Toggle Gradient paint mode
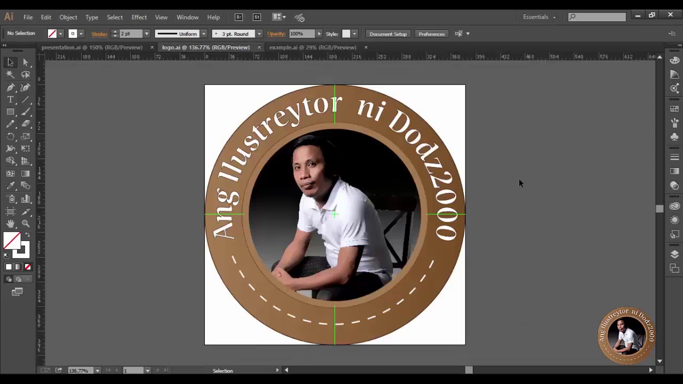Screen dimensions: 683x384 point(18,267)
